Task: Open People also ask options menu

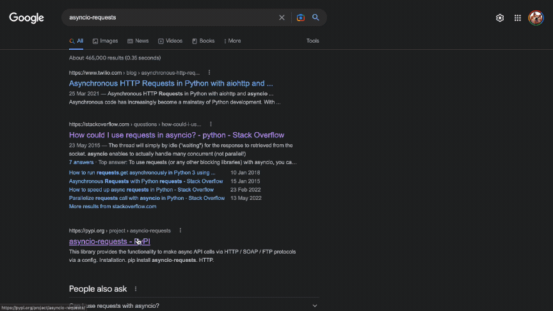Action: 136,289
